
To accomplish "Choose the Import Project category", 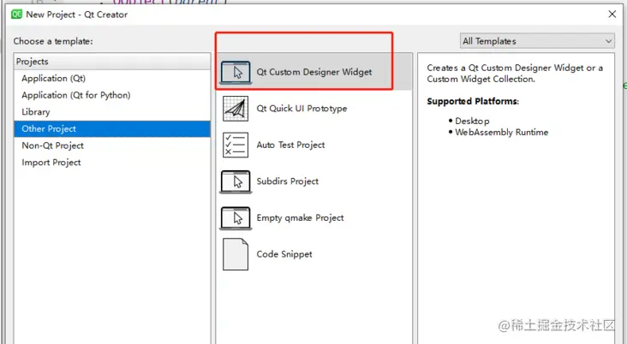I will [x=112, y=163].
